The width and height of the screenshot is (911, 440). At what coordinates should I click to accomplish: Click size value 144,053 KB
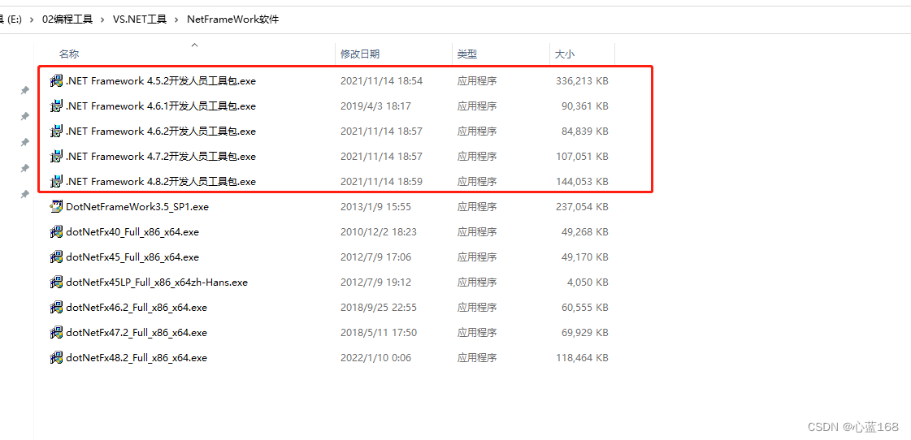click(x=582, y=182)
